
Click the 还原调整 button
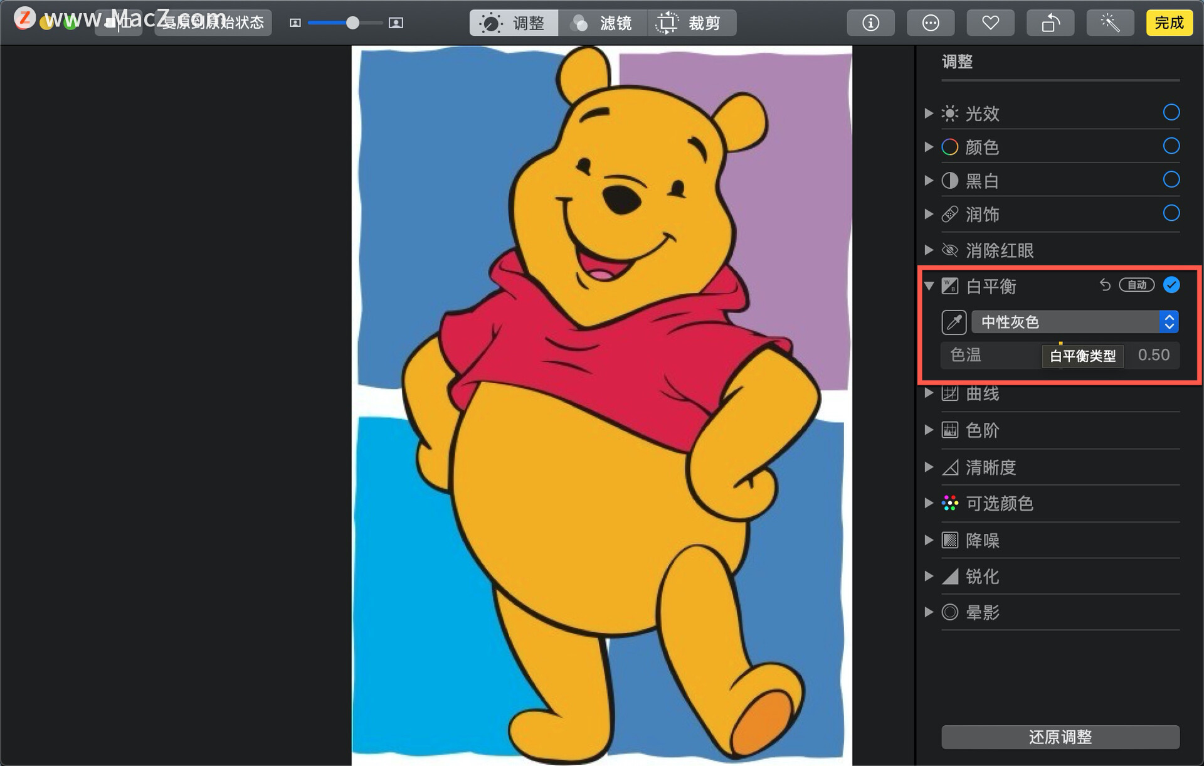(x=1060, y=737)
